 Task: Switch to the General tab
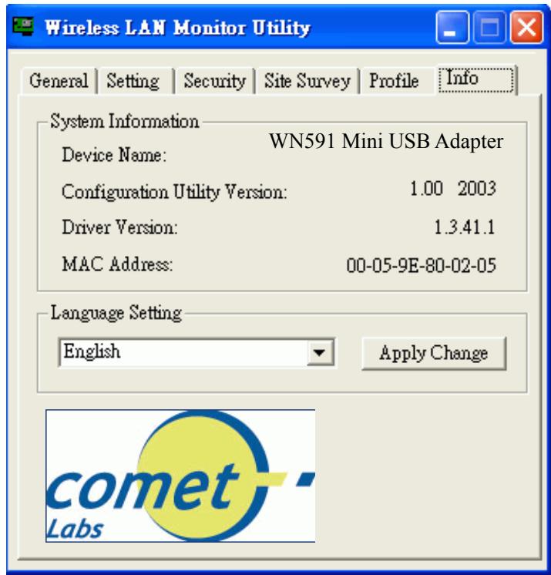[59, 81]
